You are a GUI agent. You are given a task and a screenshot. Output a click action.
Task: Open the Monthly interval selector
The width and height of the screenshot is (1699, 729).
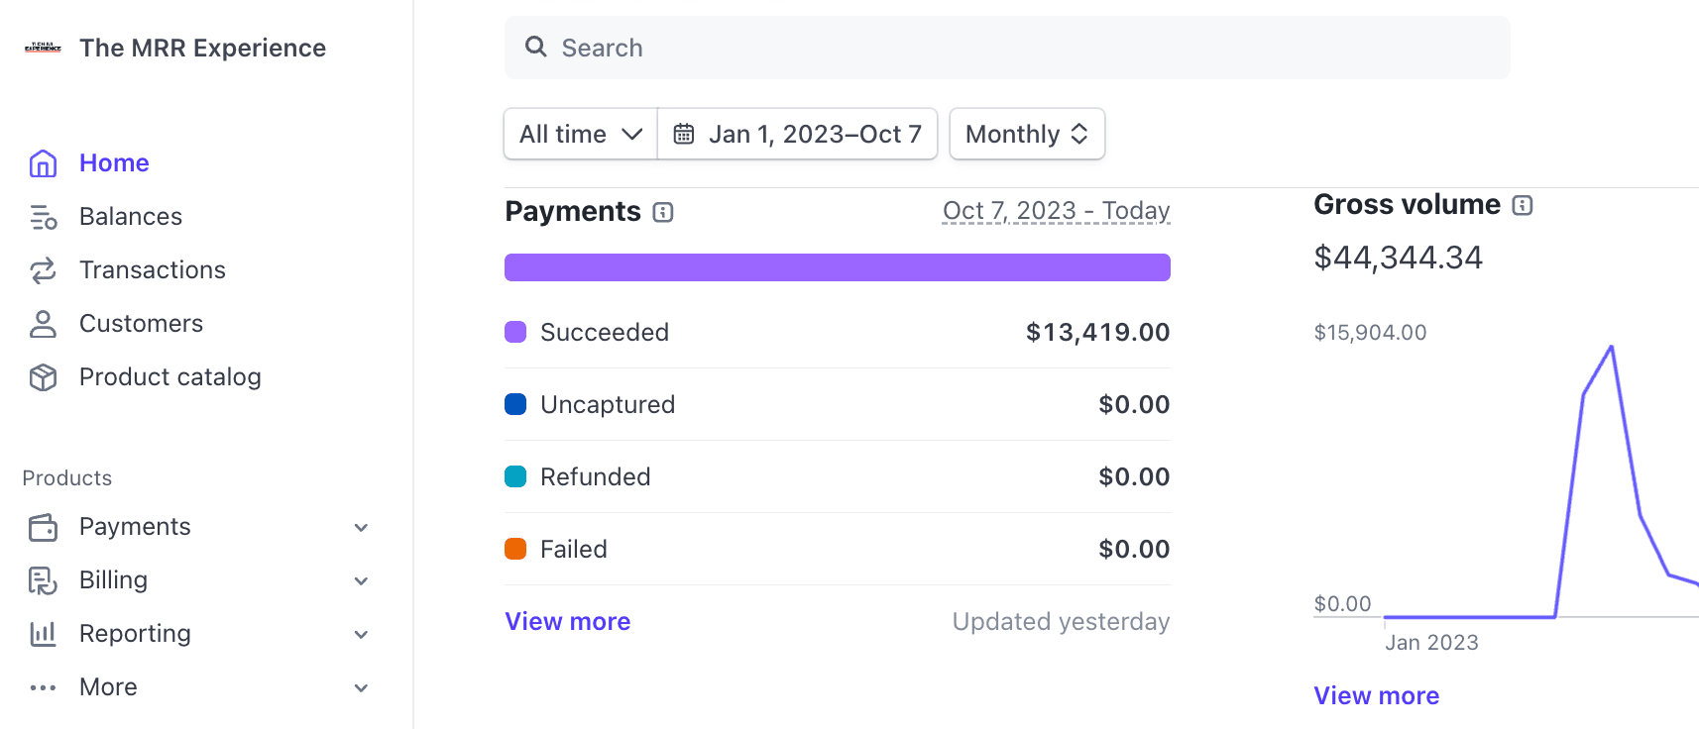(x=1027, y=134)
